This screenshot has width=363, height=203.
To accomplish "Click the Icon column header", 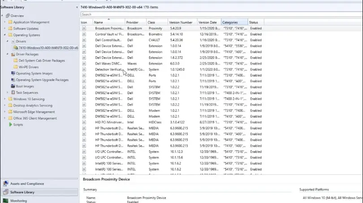I will [86, 22].
